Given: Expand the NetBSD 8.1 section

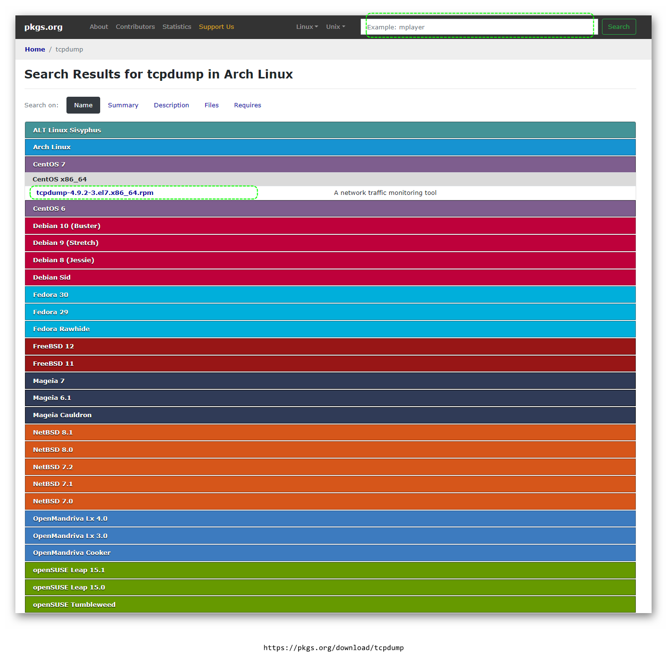Looking at the screenshot, I should tap(330, 433).
